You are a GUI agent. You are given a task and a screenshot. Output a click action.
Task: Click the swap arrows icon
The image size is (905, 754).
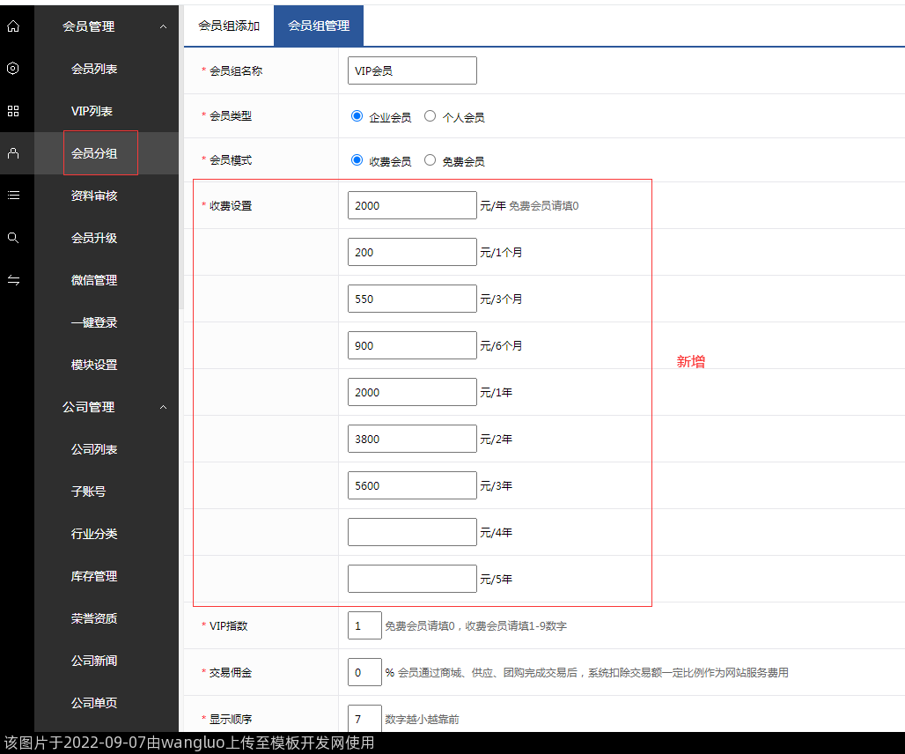(13, 280)
